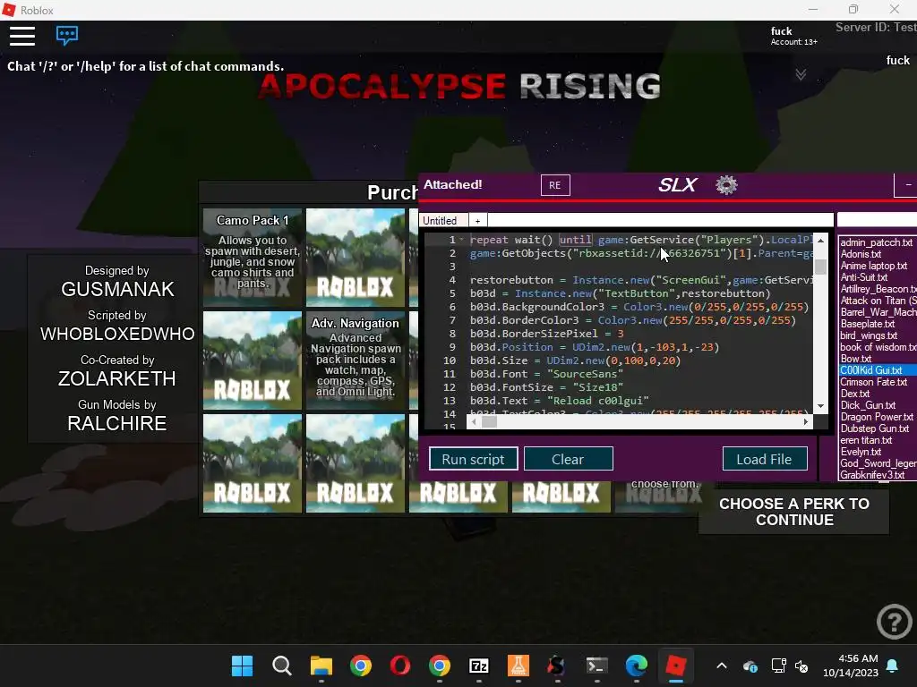Open the clock and date panel
Viewport: 917px width, 687px height.
(851, 666)
